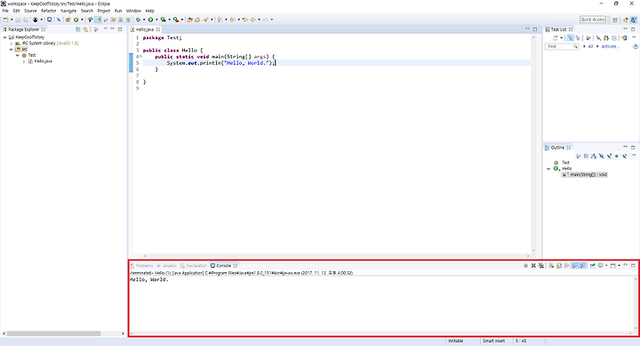The image size is (640, 346).
Task: Click the Debug bug icon in toolbar
Action: click(x=138, y=20)
